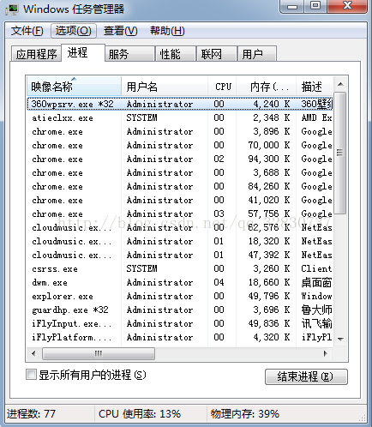Select the 进程 tab
The height and width of the screenshot is (427, 372).
(x=83, y=52)
